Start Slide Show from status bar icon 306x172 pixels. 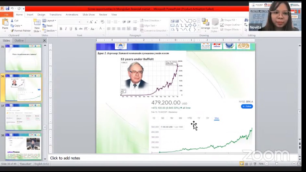click(255, 164)
